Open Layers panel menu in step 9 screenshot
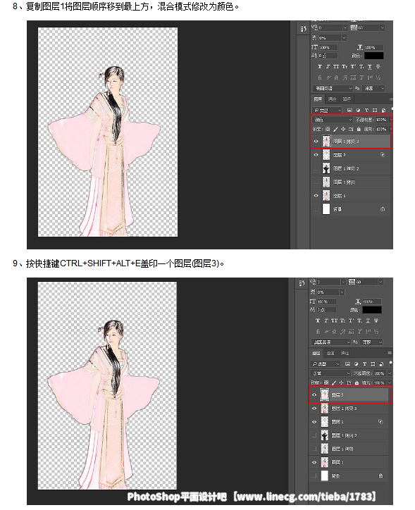 [390, 353]
